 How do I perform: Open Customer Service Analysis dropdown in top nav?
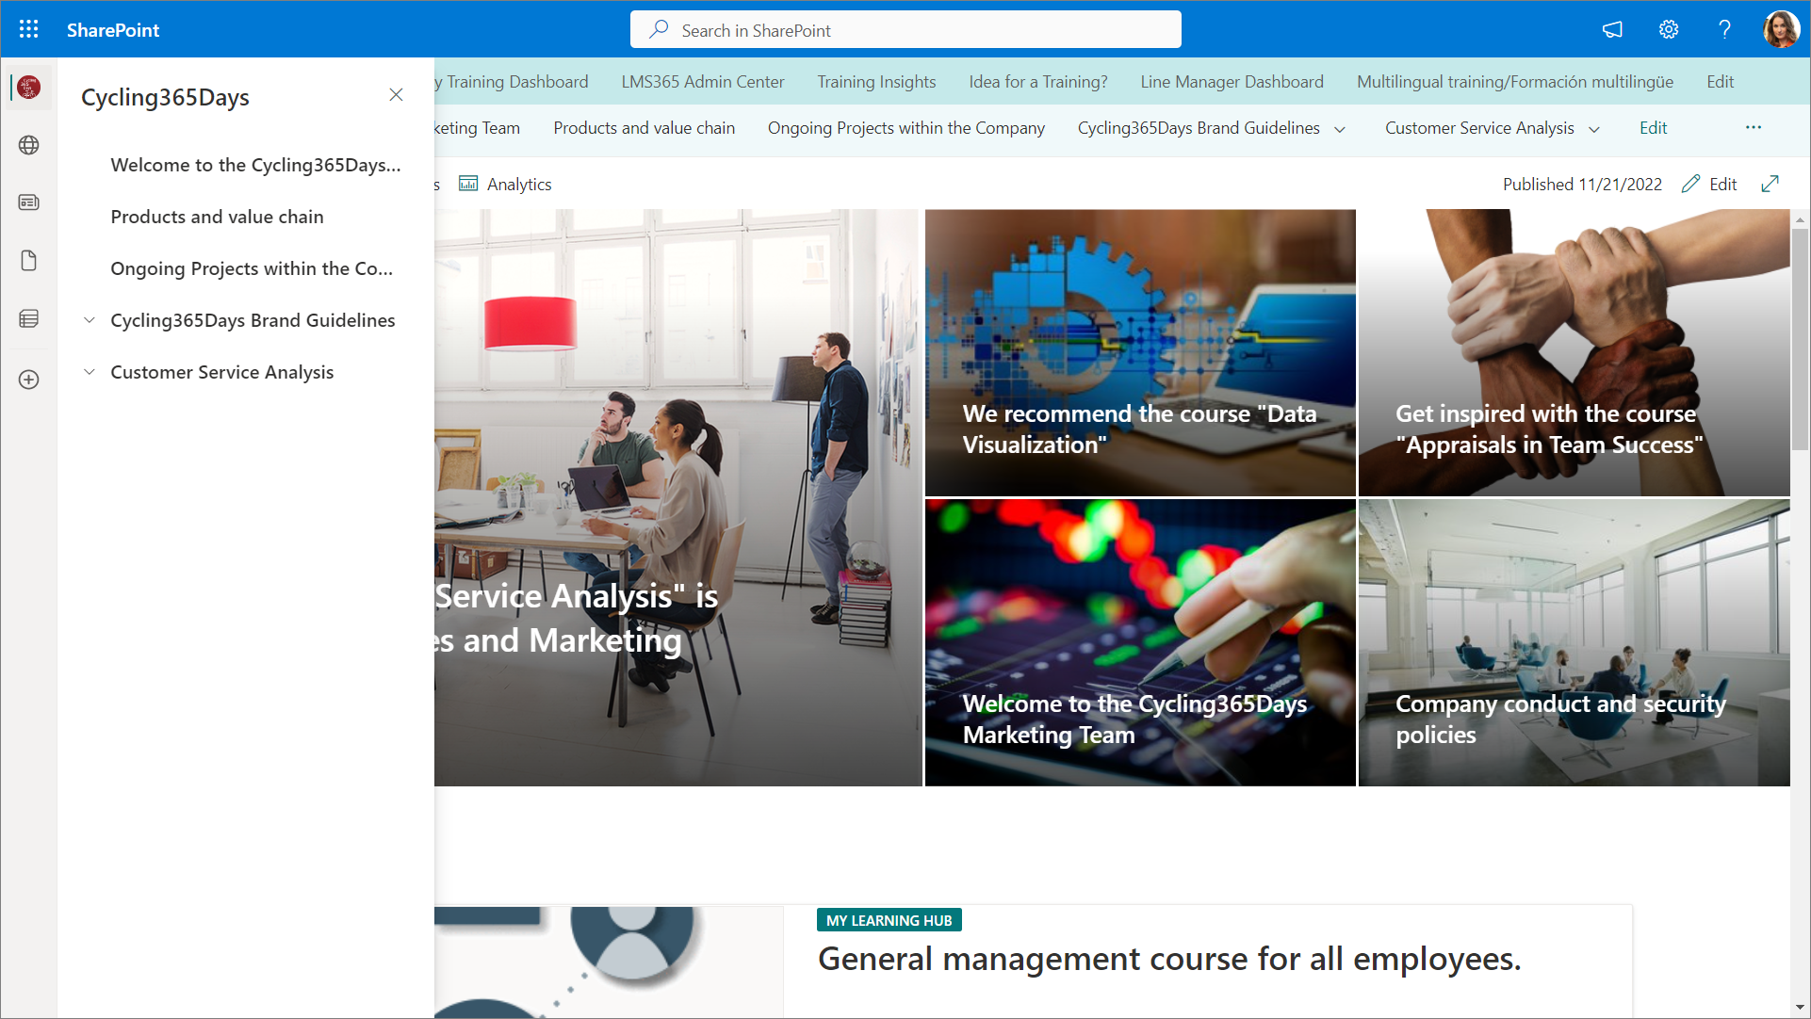(x=1594, y=129)
